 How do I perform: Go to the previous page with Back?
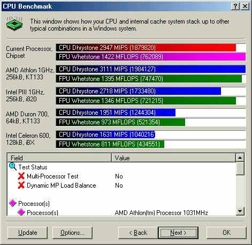pos(138,233)
